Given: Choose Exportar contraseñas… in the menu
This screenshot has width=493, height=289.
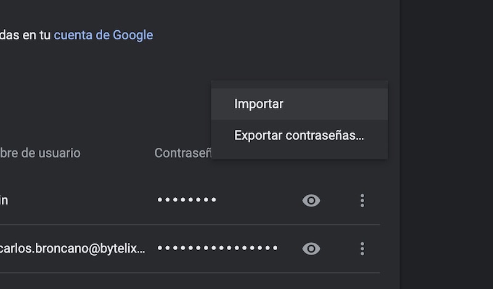Looking at the screenshot, I should coord(299,136).
